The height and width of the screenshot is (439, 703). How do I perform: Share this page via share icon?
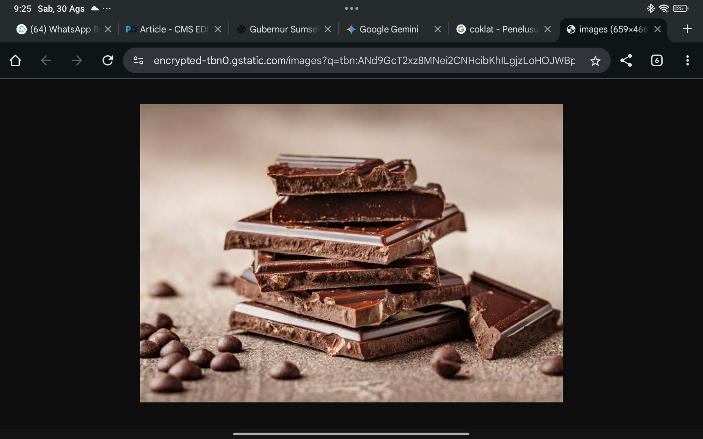click(x=626, y=60)
